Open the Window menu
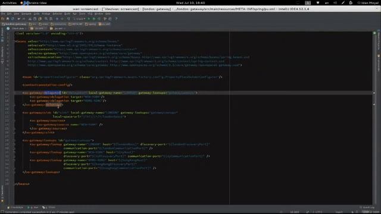Image resolution: width=381 pixels, height=214 pixels. point(99,14)
